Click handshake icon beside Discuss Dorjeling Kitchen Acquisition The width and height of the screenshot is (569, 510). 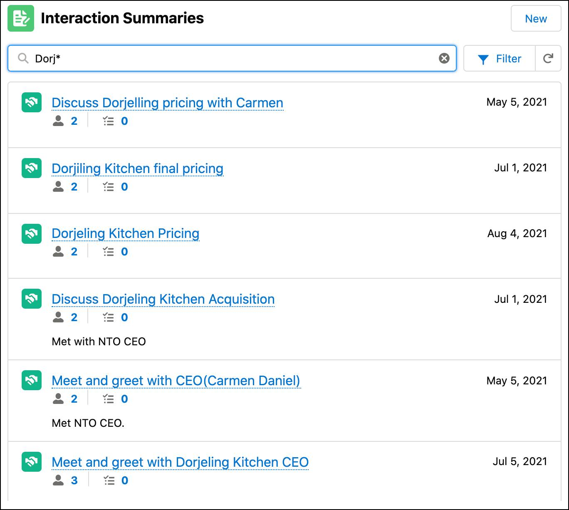pyautogui.click(x=32, y=299)
